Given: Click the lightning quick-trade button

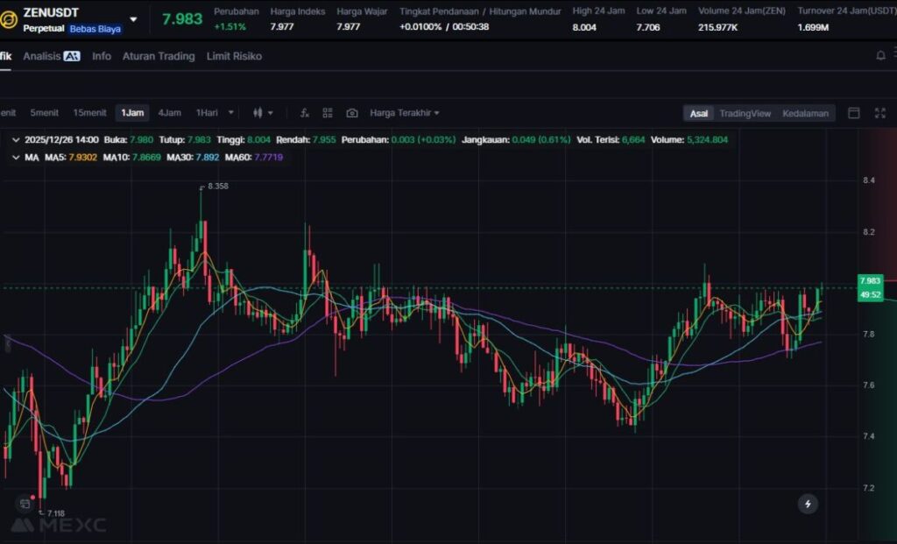Looking at the screenshot, I should pyautogui.click(x=808, y=504).
